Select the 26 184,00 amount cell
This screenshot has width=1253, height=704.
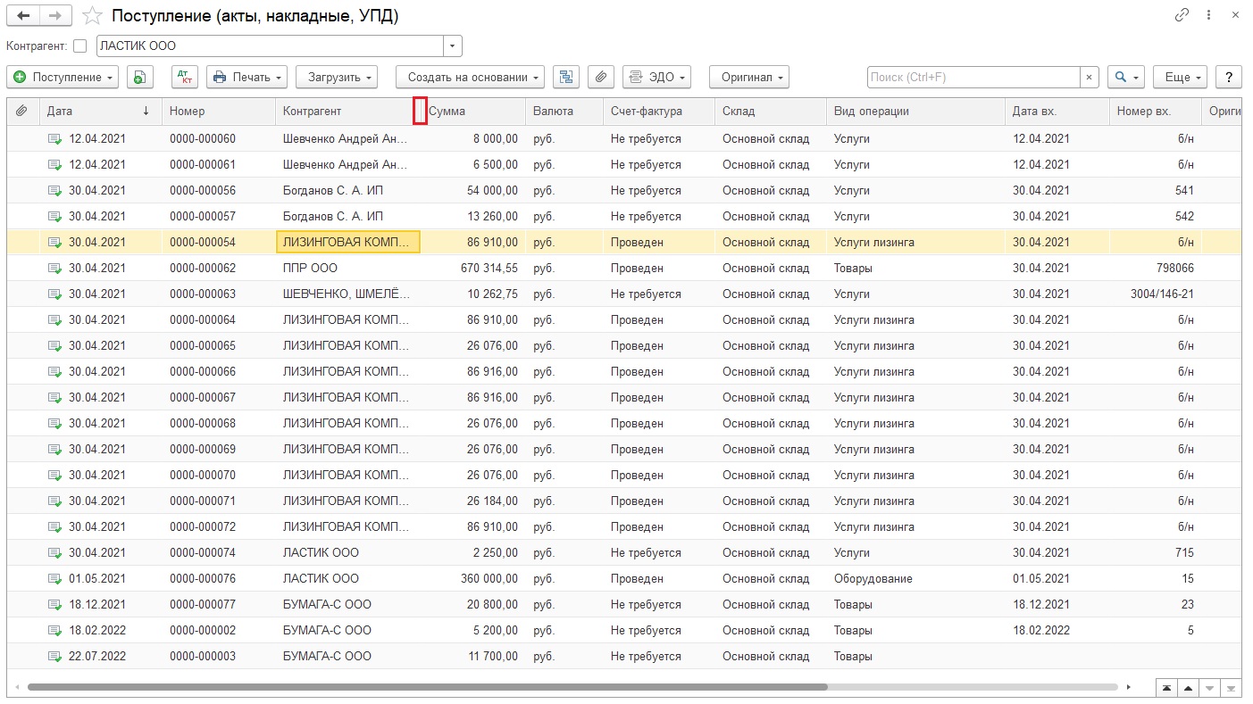473,501
